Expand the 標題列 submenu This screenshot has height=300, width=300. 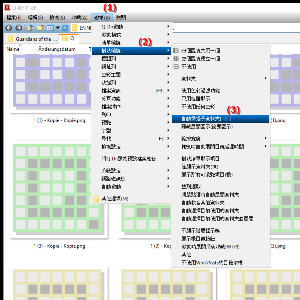131,59
